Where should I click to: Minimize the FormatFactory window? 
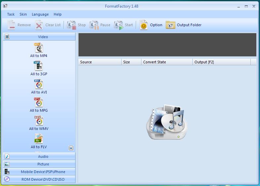pos(238,7)
